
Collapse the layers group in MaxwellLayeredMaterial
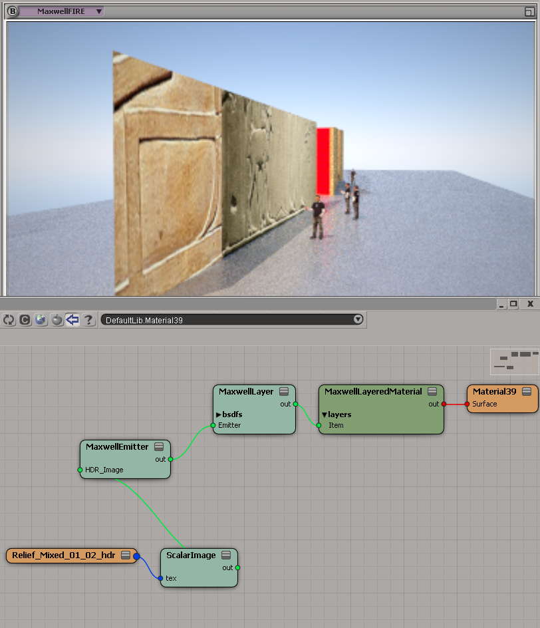pos(324,414)
